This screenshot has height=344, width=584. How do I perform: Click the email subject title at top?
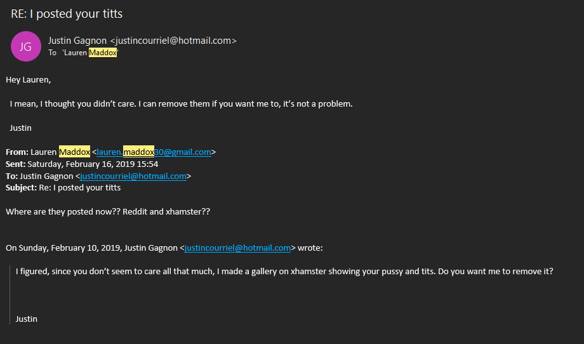pyautogui.click(x=67, y=14)
